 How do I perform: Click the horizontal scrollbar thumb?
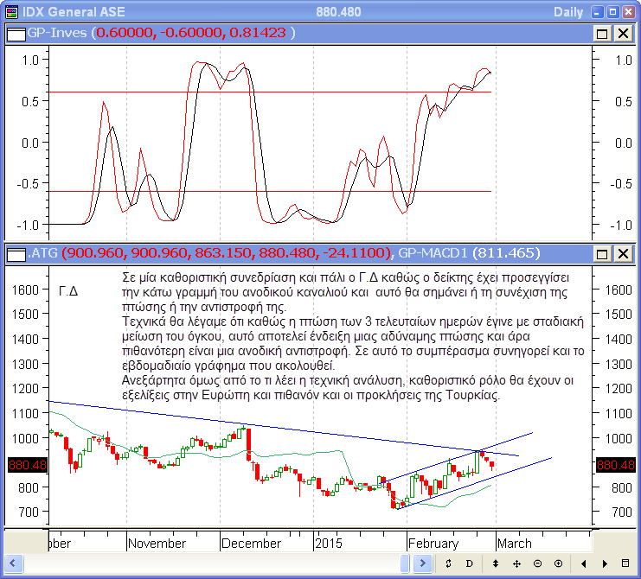(x=405, y=563)
